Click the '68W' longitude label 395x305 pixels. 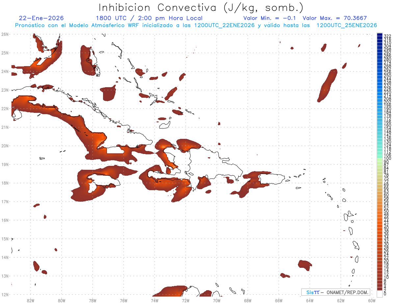pyautogui.click(x=248, y=300)
